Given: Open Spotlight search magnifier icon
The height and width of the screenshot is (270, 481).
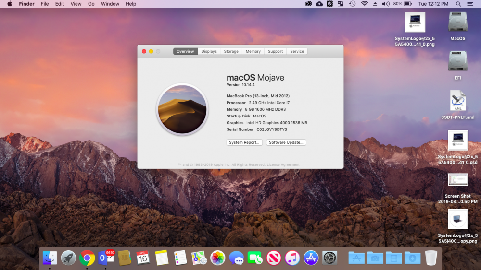Looking at the screenshot, I should (458, 4).
